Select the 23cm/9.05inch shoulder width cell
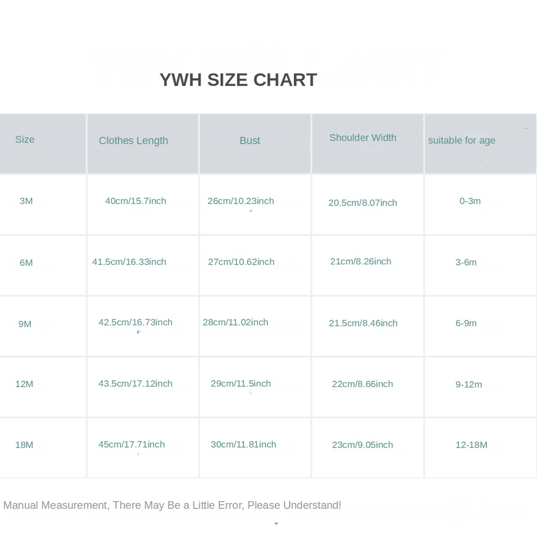The image size is (537, 537). (x=362, y=445)
